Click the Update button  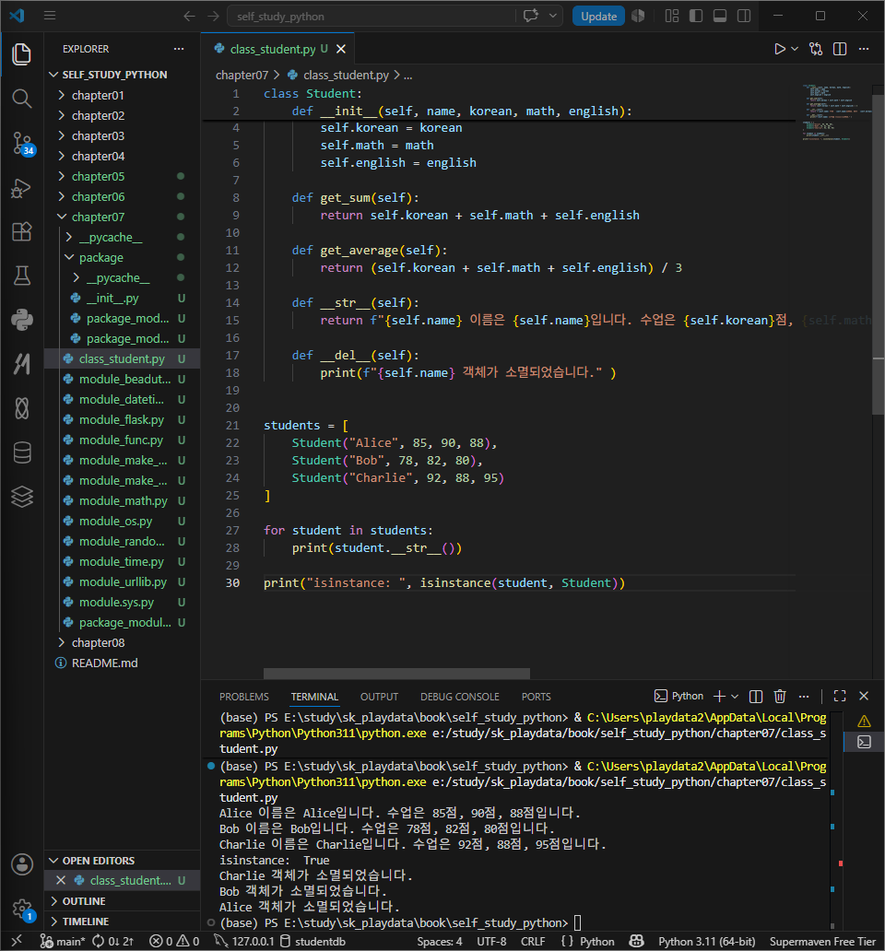[x=598, y=17]
